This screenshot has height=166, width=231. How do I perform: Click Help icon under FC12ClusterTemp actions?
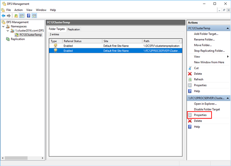190,91
